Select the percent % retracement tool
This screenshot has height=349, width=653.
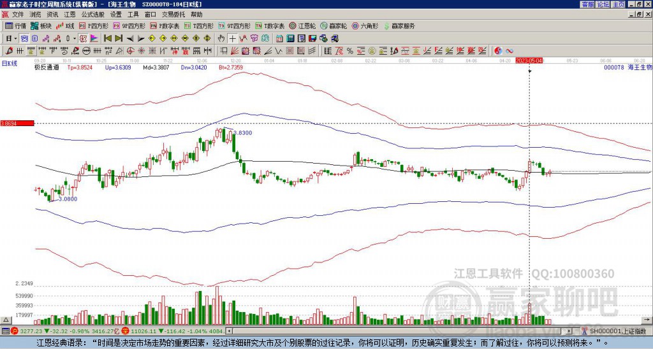point(350,51)
